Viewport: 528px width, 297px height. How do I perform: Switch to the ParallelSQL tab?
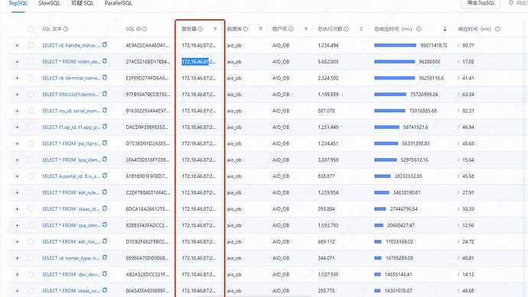pos(119,3)
